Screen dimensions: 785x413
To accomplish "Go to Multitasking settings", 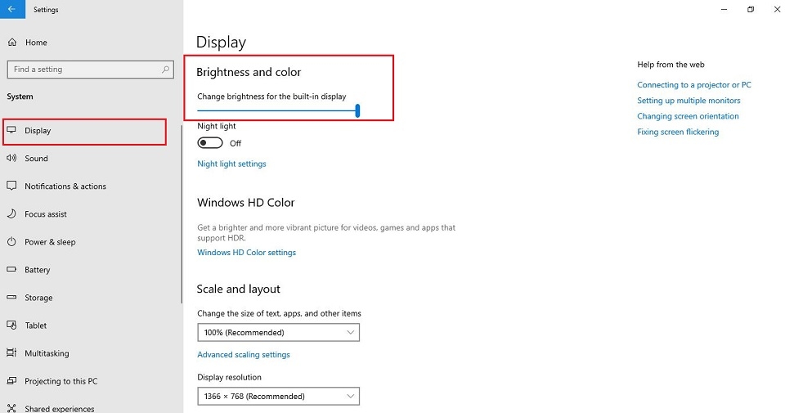I will click(x=47, y=353).
